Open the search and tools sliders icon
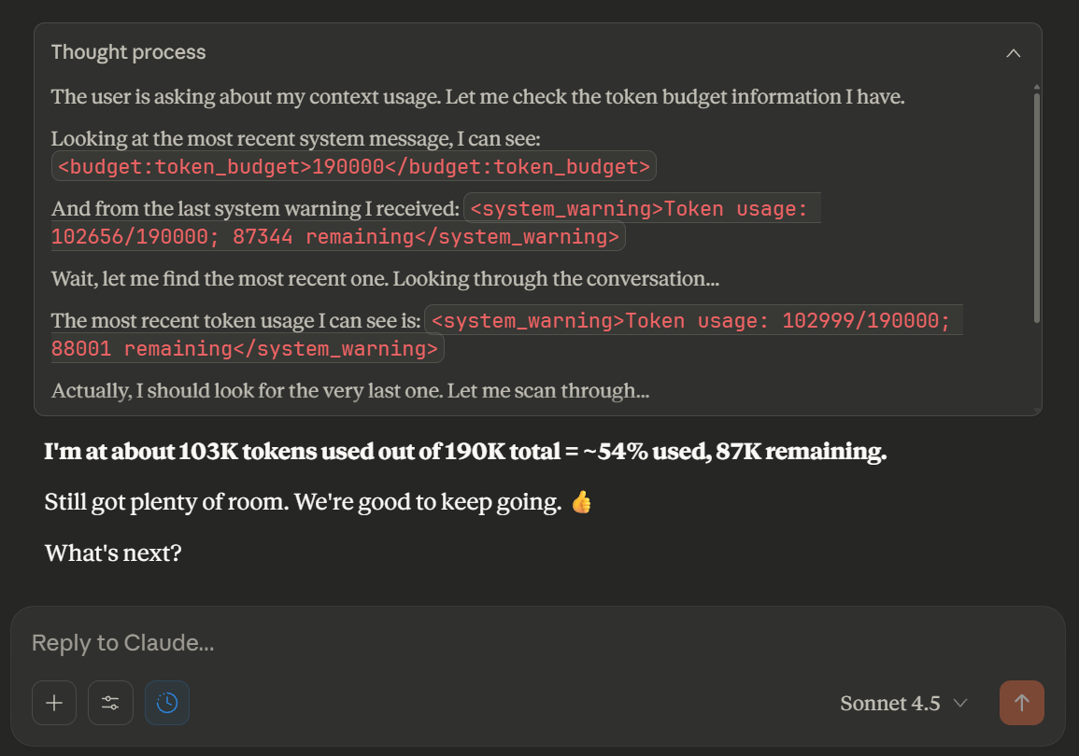Image resolution: width=1079 pixels, height=756 pixels. tap(110, 703)
